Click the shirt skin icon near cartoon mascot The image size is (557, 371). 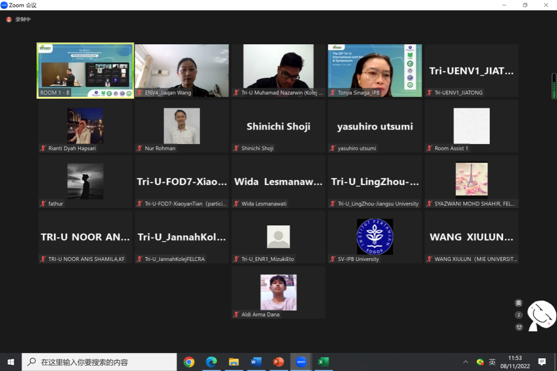point(518,327)
